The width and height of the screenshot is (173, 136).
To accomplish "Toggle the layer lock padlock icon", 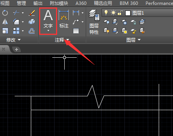I will pos(120,13).
